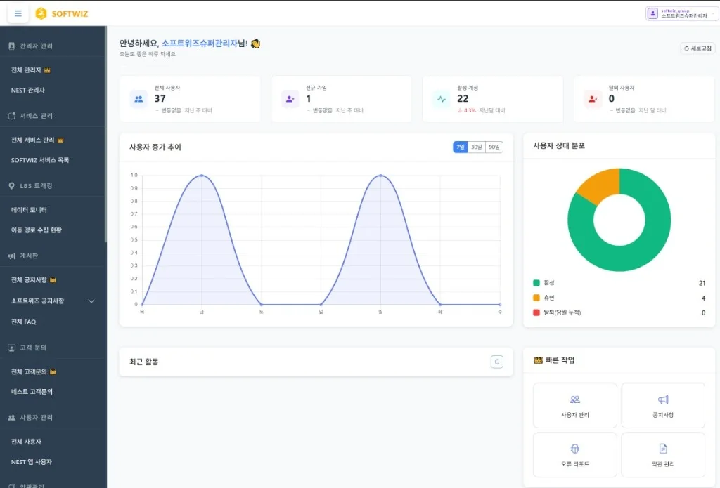The height and width of the screenshot is (488, 720).
Task: Open the account dropdown at top right
Action: [681, 14]
